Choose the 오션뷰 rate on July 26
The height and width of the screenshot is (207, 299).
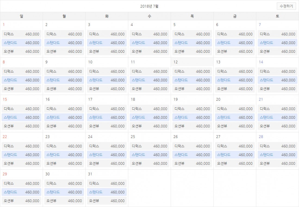coord(192,163)
